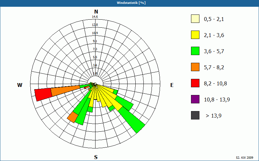Click the yellow 2,1 - 3,6 legend swatch

195,35
